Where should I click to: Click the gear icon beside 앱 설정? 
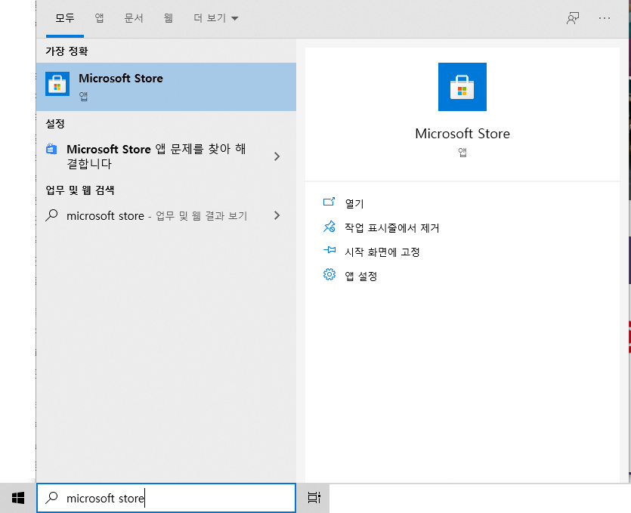pos(329,274)
